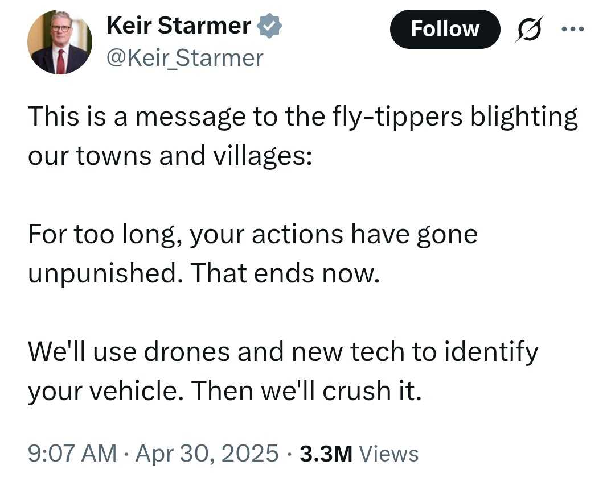Open the @Keir_Starmer handle link
615x478 pixels.
[x=184, y=59]
